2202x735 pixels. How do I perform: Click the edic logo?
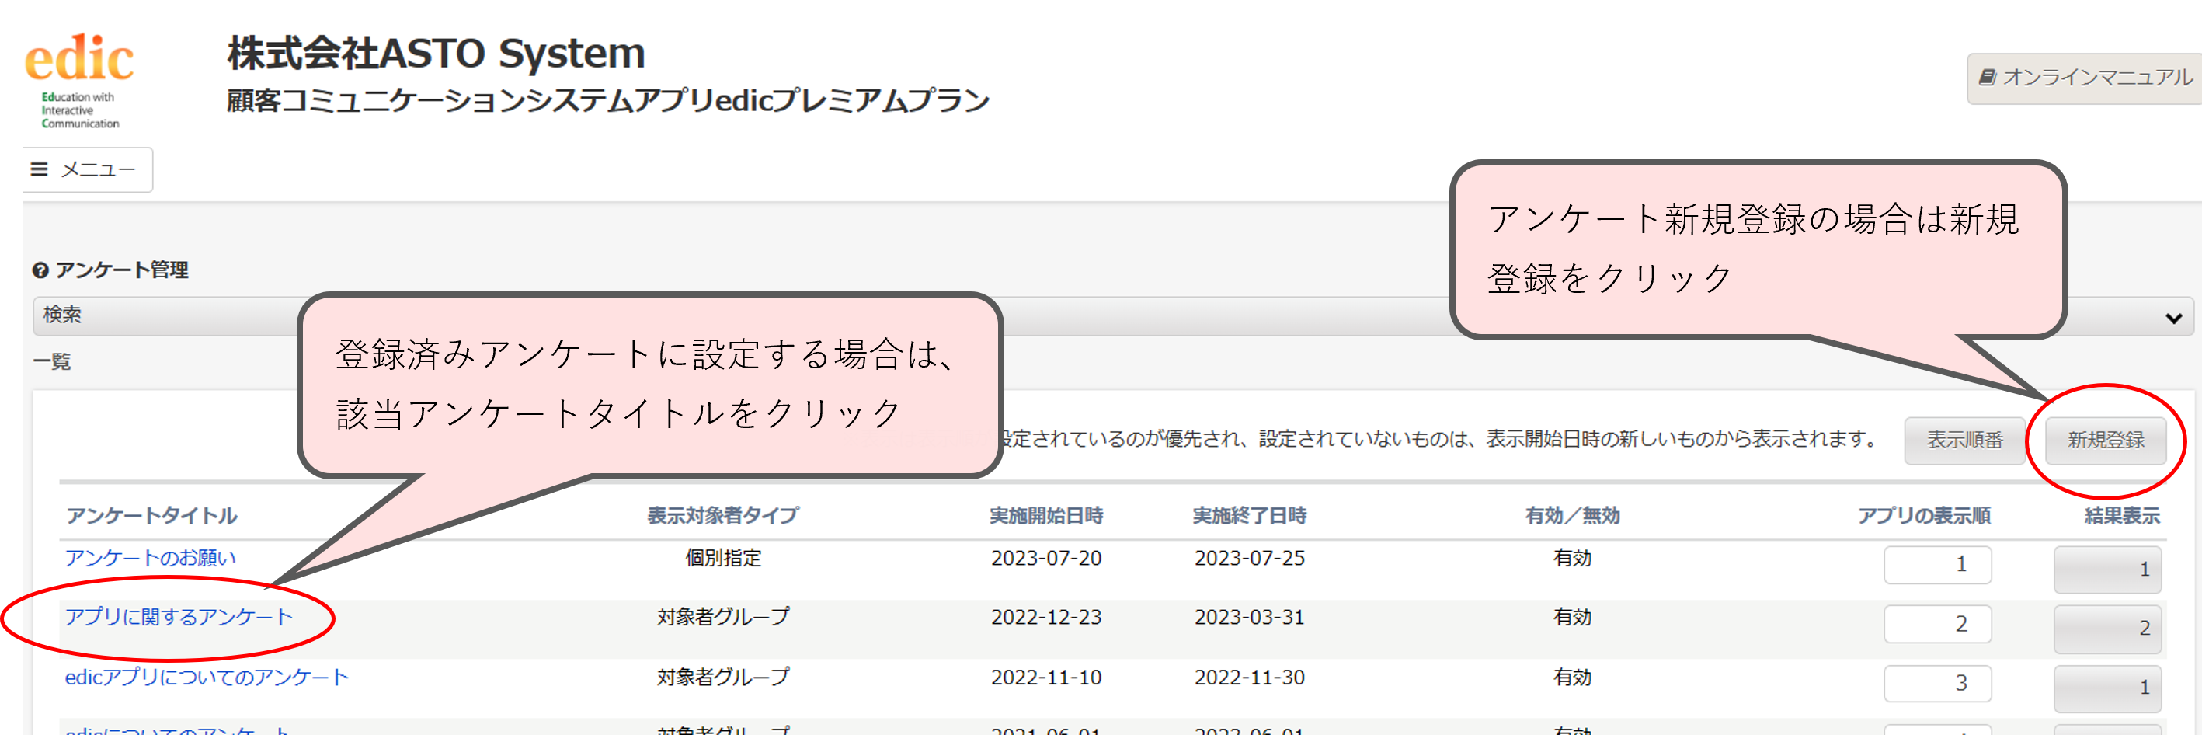coord(78,81)
